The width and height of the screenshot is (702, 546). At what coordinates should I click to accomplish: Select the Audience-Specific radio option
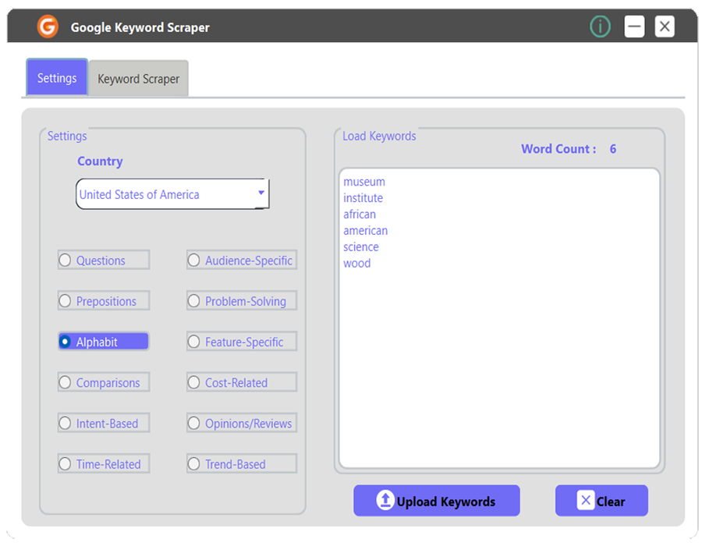tap(242, 260)
